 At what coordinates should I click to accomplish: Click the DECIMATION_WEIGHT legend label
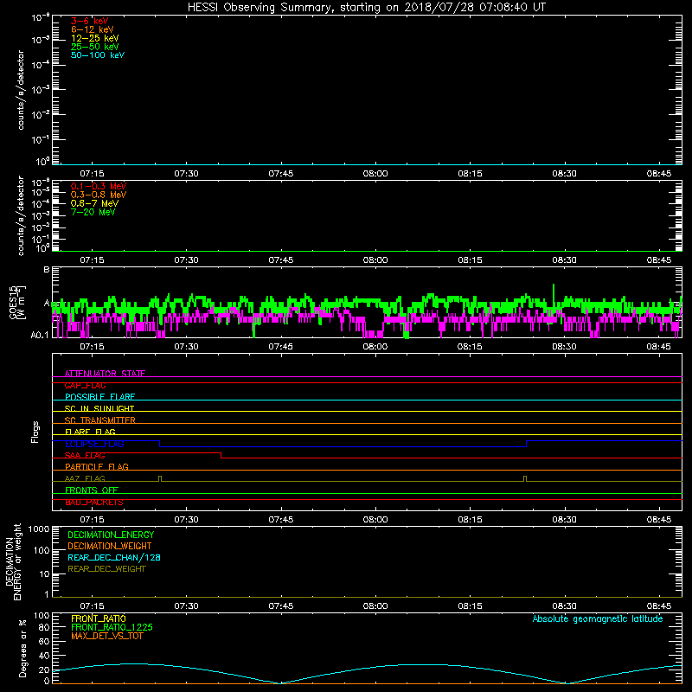click(x=110, y=547)
